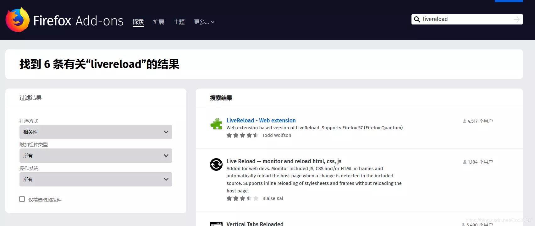Image resolution: width=535 pixels, height=226 pixels.
Task: Toggle the 仅精选附加组件 checkbox
Action: [x=22, y=199]
